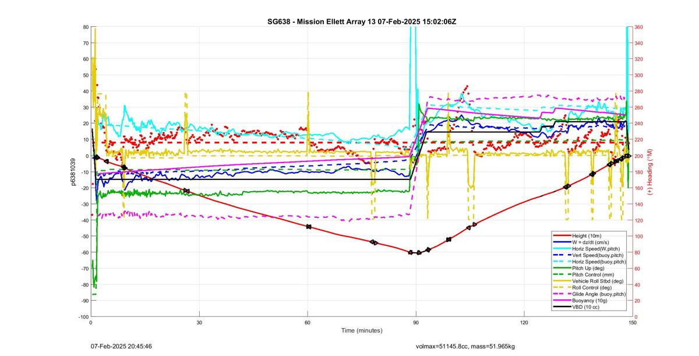Select 'Horiz Speed(W,pitch)' legend label
Viewport: 699px width, 356px height.
(597, 248)
